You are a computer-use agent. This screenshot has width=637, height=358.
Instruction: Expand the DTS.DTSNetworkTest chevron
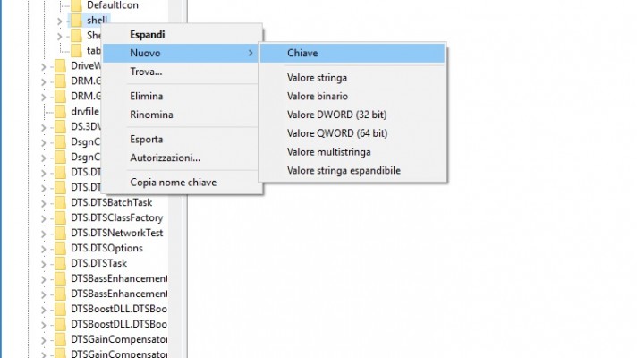(44, 234)
